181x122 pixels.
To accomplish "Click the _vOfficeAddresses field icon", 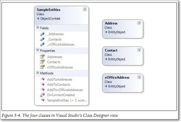I will 42,44.
